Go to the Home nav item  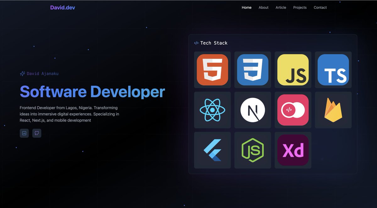click(x=247, y=8)
